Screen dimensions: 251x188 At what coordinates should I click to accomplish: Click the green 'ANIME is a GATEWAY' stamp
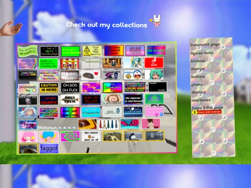[x=48, y=64]
